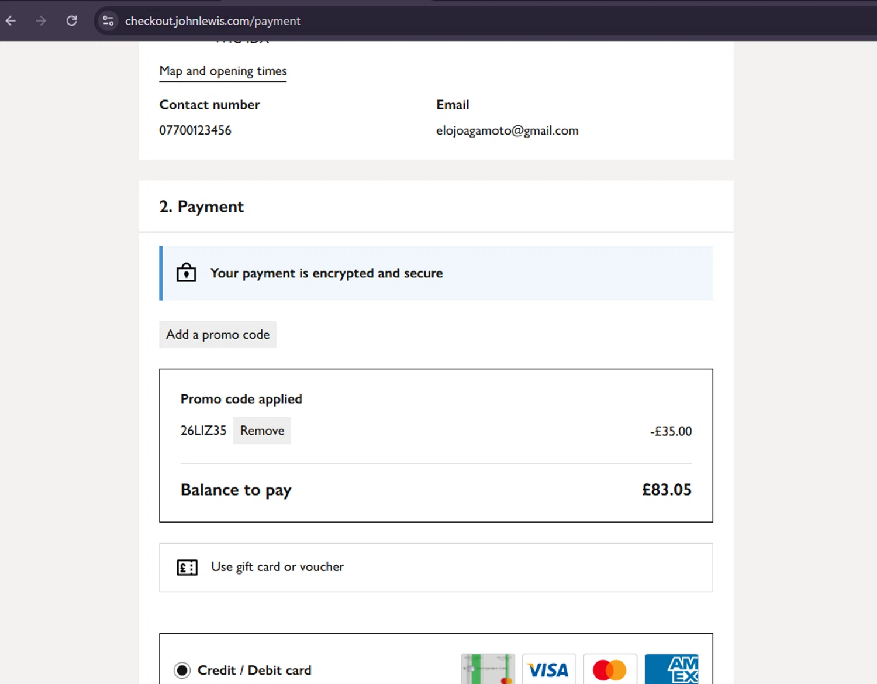Viewport: 877px width, 684px height.
Task: Go back with the browser back arrow
Action: click(11, 21)
